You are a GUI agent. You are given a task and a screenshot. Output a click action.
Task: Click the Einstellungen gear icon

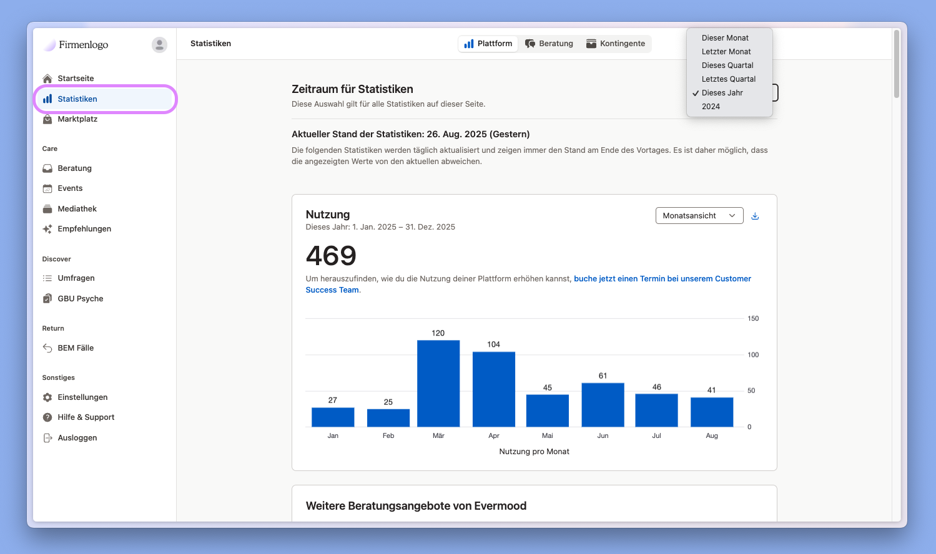tap(47, 397)
